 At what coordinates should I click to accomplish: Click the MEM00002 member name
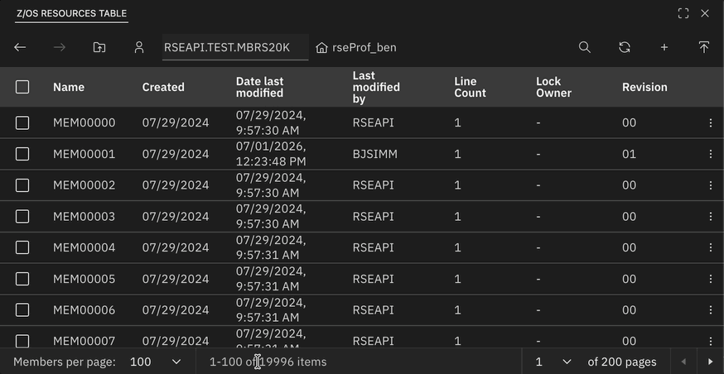pyautogui.click(x=84, y=185)
